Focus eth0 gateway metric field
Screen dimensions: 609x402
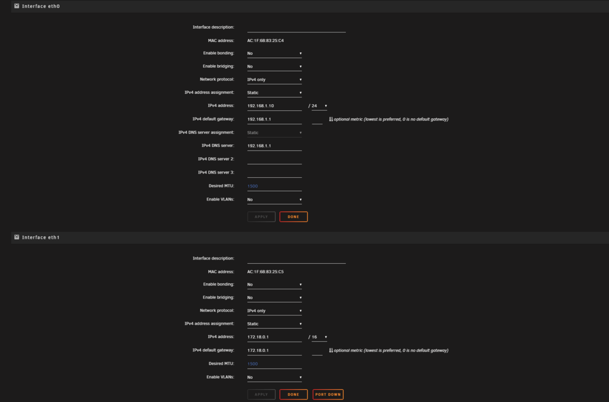(x=317, y=119)
